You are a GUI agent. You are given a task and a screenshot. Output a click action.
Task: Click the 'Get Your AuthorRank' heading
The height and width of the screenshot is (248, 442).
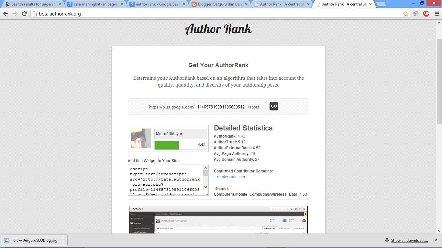point(218,65)
